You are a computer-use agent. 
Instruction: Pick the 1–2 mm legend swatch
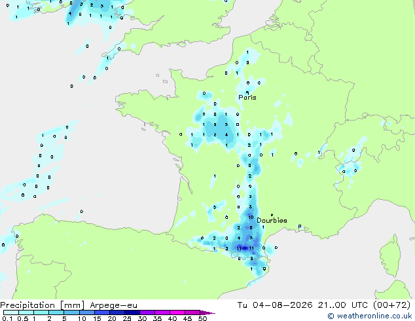[41, 312]
